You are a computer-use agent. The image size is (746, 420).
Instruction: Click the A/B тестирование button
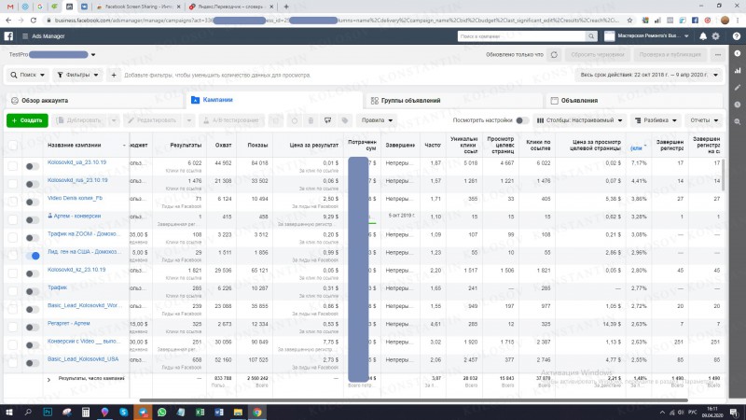[x=231, y=120]
